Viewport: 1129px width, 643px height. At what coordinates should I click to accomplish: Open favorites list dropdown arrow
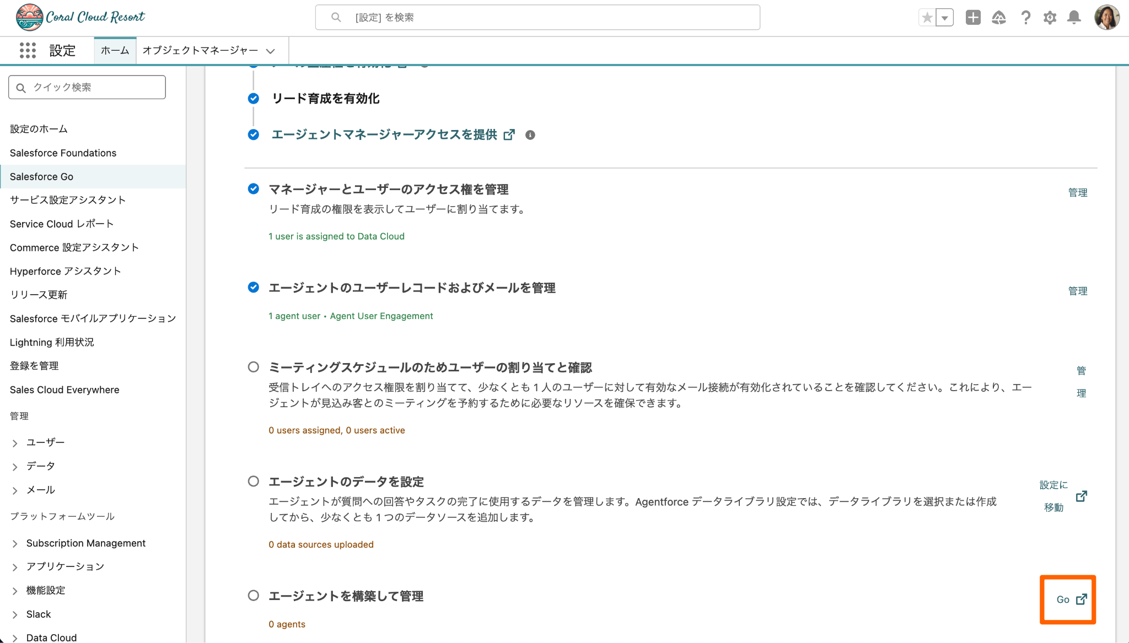[x=945, y=18]
